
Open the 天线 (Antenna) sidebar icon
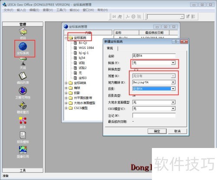point(23,61)
